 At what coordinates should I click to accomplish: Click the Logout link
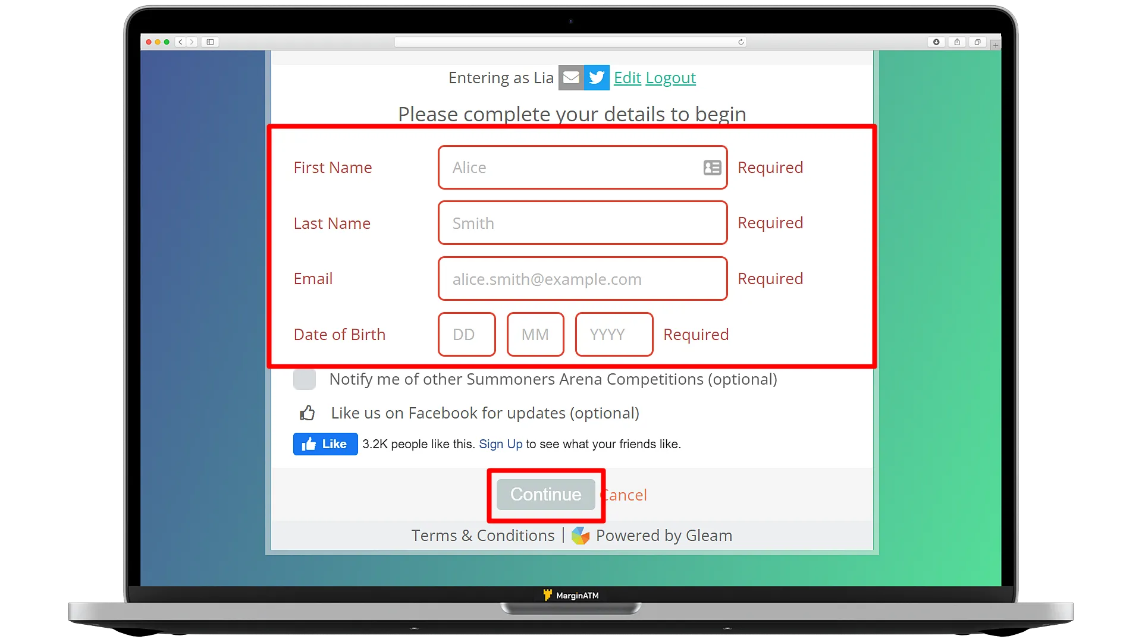click(670, 77)
